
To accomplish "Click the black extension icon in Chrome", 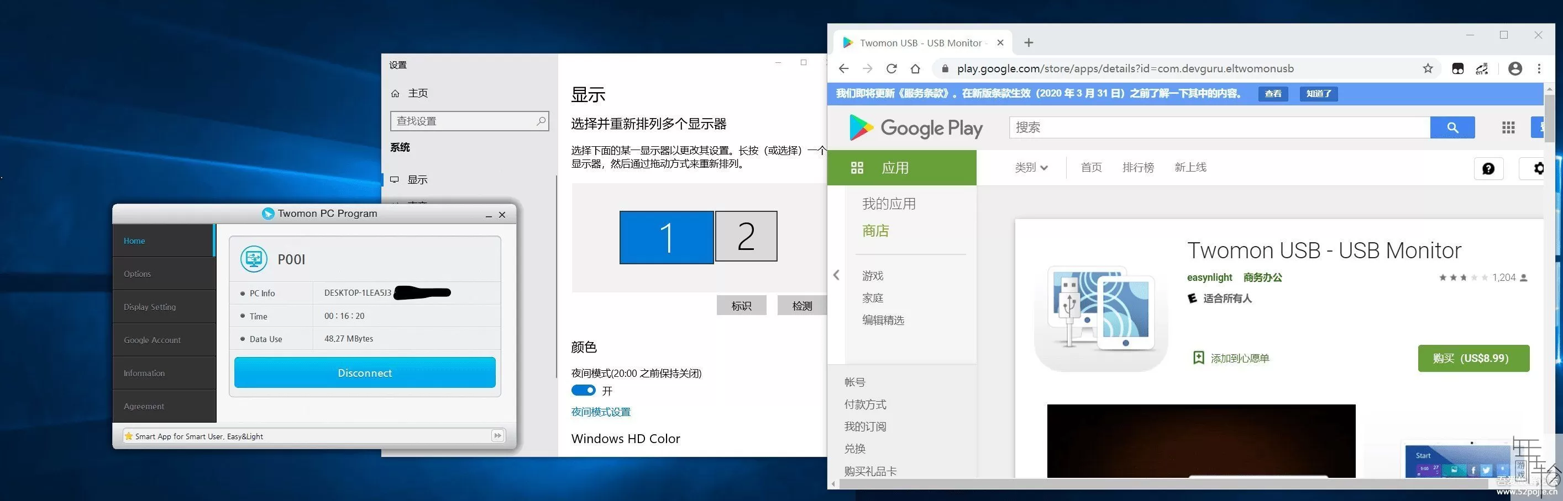I will coord(1457,68).
